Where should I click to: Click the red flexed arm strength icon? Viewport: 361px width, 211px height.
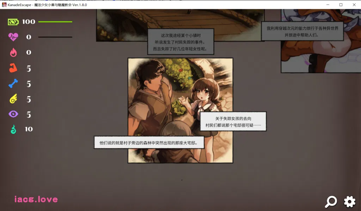click(13, 68)
